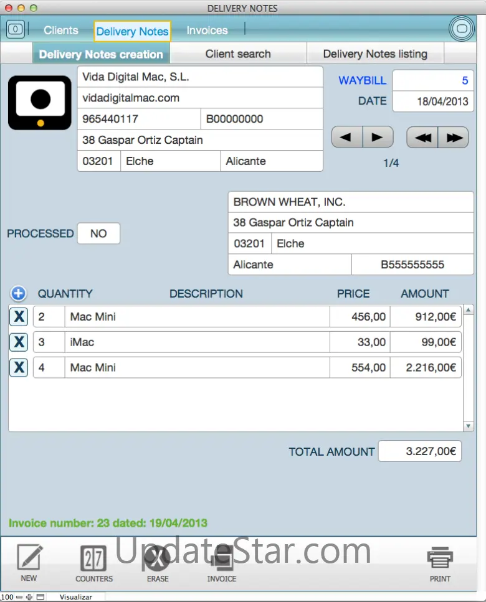Click the vidadigitalmac.com field

(200, 98)
